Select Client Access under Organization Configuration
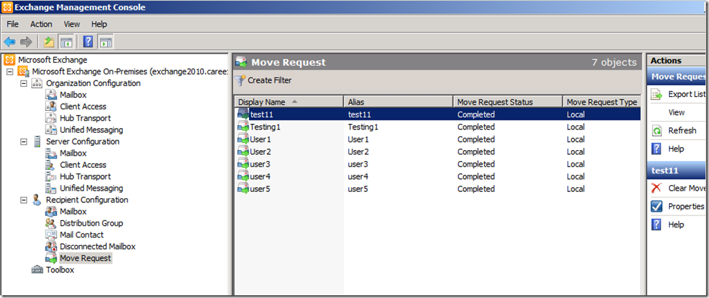Viewport: 709px width, 298px height. (83, 107)
